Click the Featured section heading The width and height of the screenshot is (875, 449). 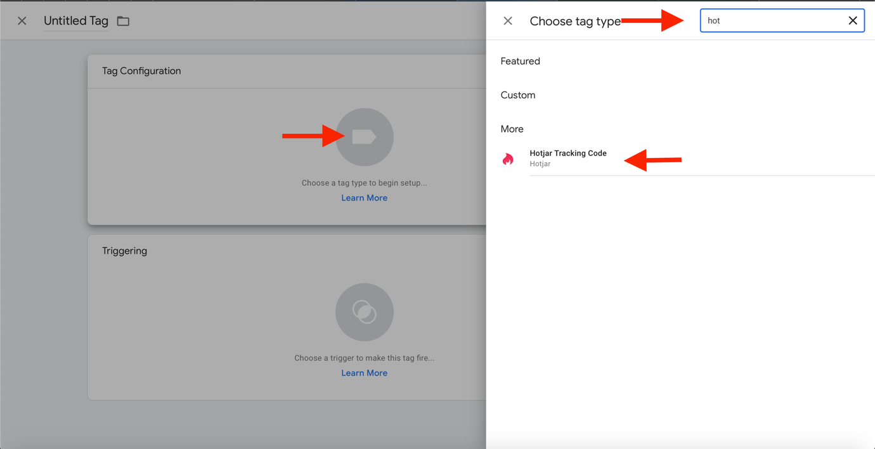[520, 61]
